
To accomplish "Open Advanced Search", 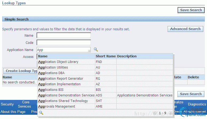I will (x=185, y=29).
